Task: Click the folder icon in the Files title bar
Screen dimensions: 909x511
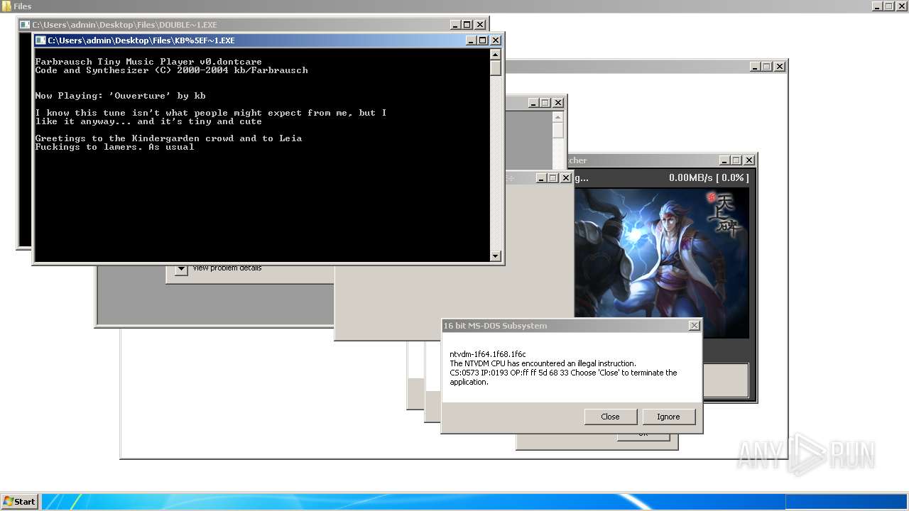Action: (6, 6)
